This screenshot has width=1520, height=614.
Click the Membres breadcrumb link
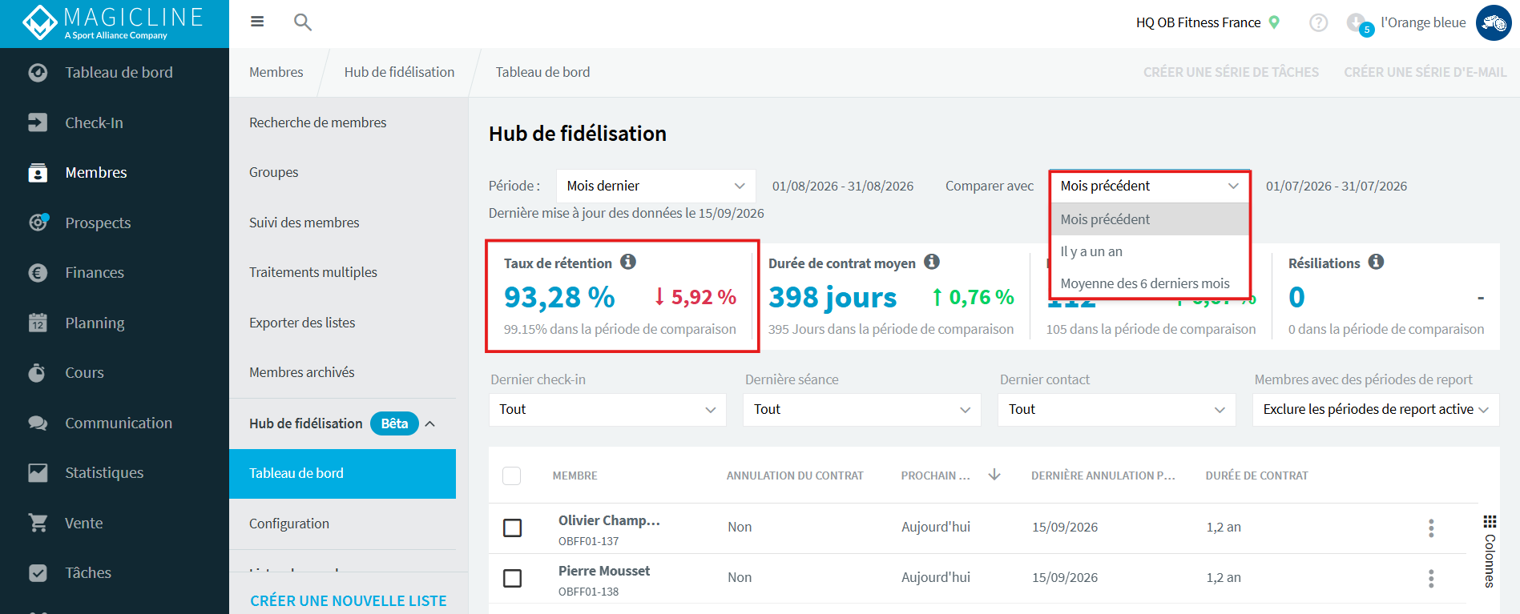(276, 72)
